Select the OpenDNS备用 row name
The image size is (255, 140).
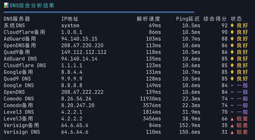click(20, 45)
